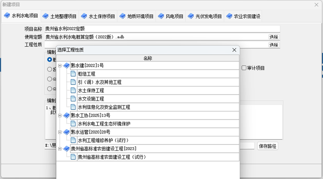
Task: Click the document icon beside 引（调）水及其他工程
Action: click(x=73, y=82)
